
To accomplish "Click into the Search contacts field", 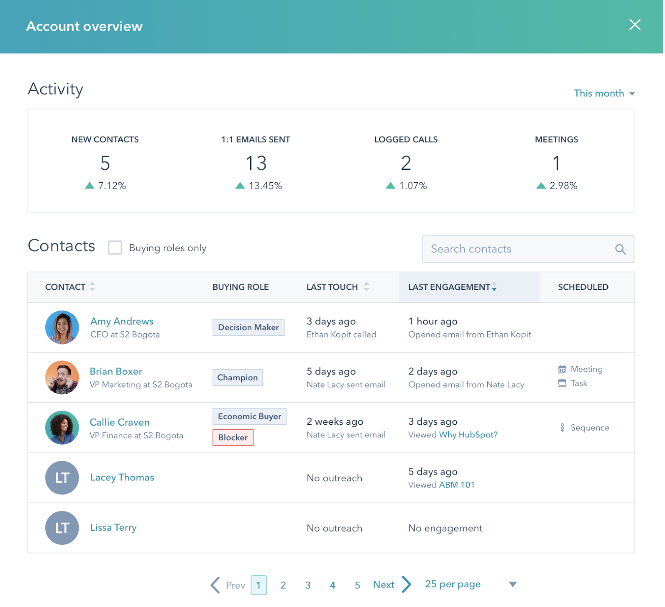I will [520, 249].
